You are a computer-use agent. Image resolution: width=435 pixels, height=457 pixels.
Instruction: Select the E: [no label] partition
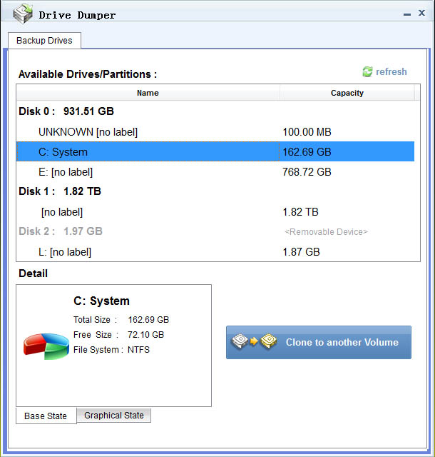(66, 172)
